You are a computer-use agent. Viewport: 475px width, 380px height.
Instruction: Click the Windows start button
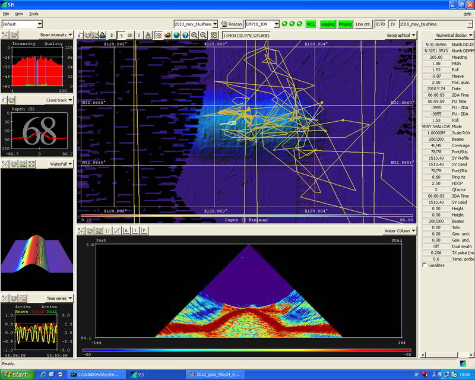[x=16, y=375]
